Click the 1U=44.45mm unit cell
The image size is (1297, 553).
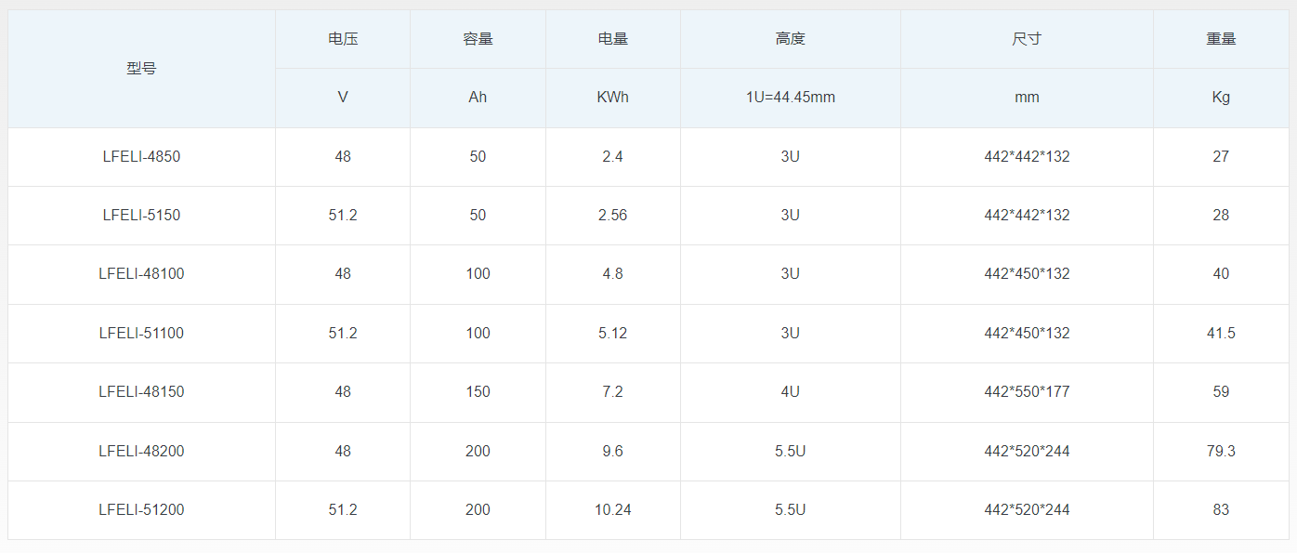point(790,97)
